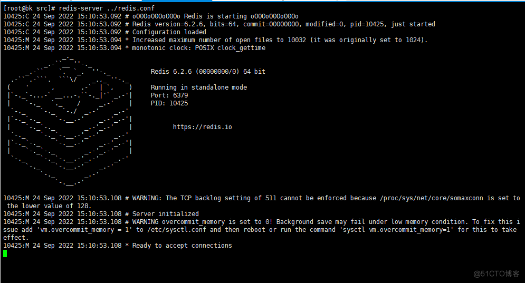The height and width of the screenshot is (283, 525).
Task: Click the 'PID: 10425' line
Action: click(x=169, y=103)
